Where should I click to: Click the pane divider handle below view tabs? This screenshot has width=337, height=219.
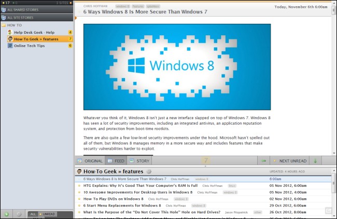click(205, 166)
